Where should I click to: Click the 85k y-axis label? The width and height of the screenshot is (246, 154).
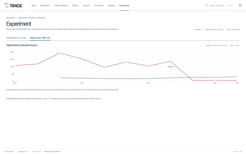13,74
